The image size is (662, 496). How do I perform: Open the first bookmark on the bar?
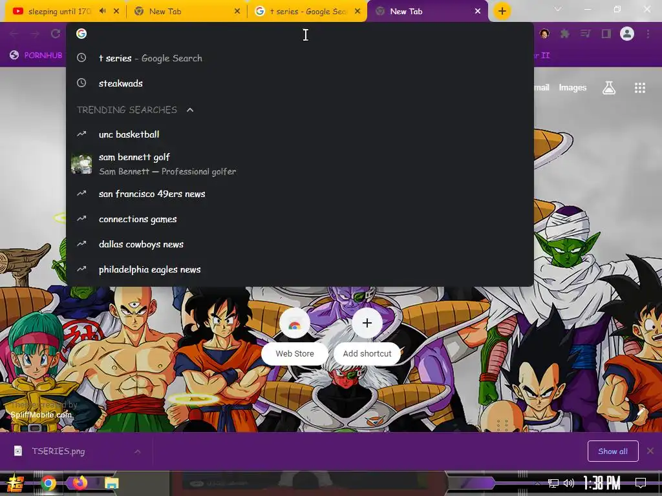click(x=37, y=56)
